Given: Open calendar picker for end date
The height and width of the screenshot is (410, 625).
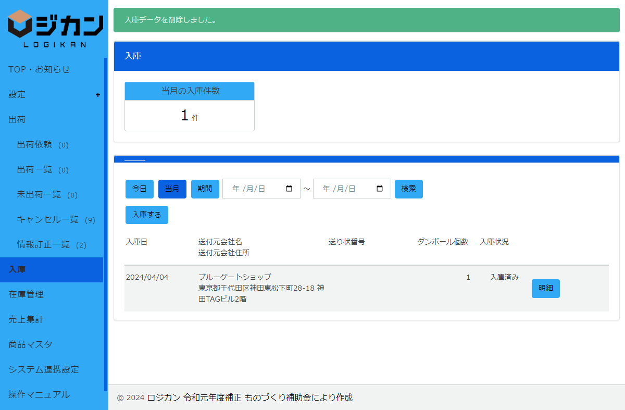Looking at the screenshot, I should coord(380,189).
